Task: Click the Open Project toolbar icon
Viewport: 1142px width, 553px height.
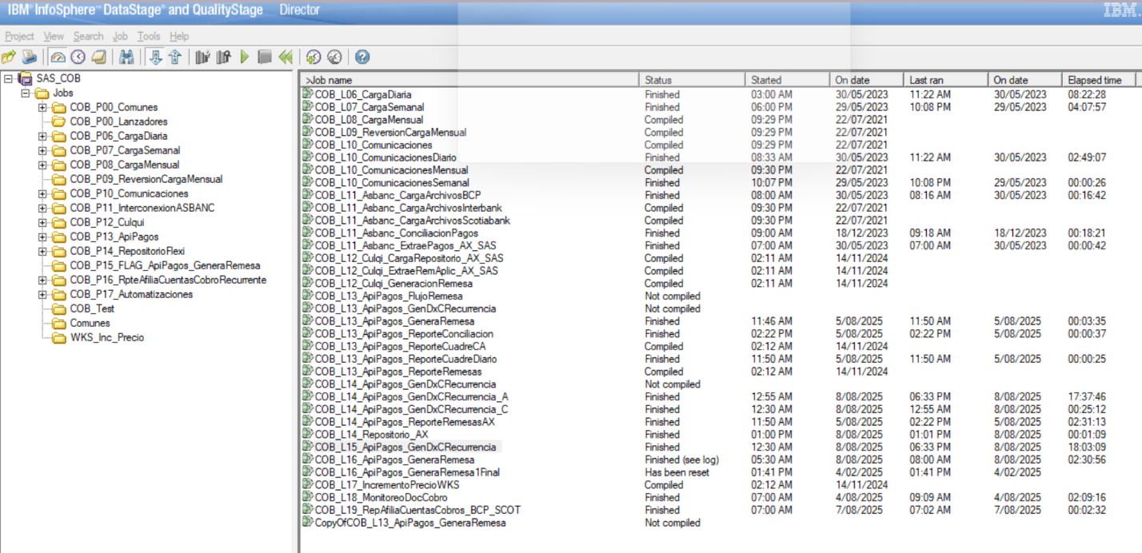Action: [9, 57]
